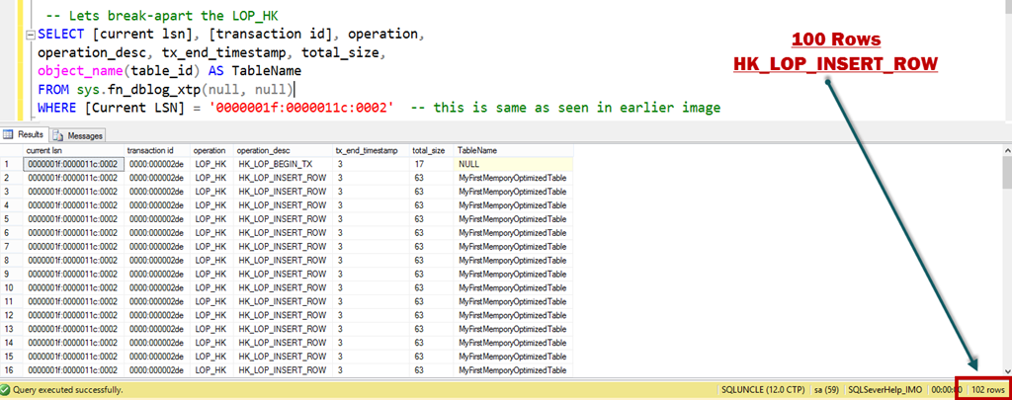Image resolution: width=1012 pixels, height=400 pixels.
Task: Click the TableName column header
Action: (476, 150)
